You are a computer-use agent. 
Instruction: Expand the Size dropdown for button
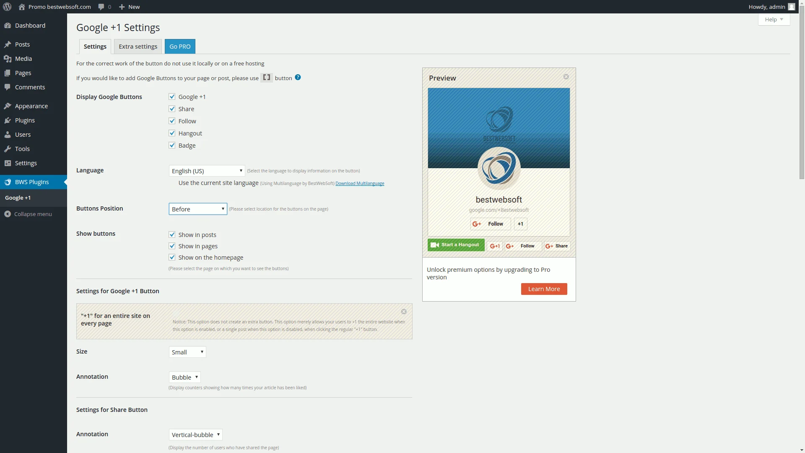187,352
